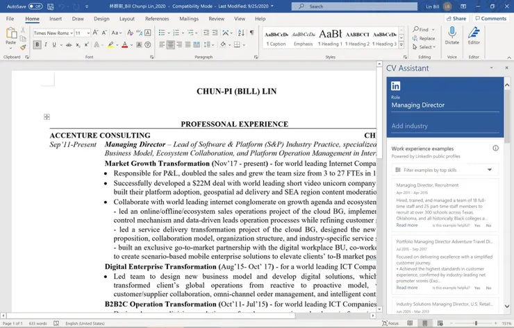Toggle Italic formatting
Viewport: 514px width, 328px height.
(x=46, y=44)
